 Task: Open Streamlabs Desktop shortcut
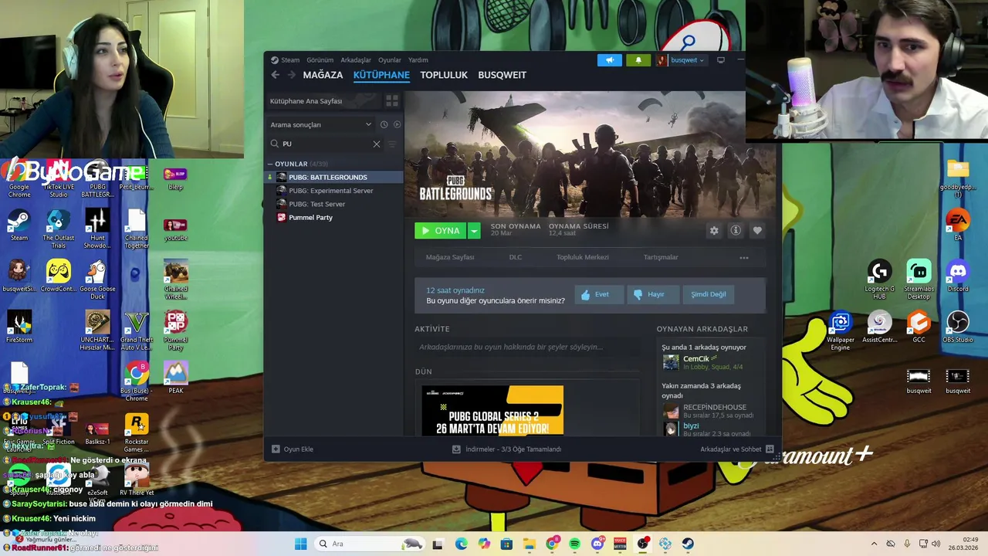click(x=919, y=280)
